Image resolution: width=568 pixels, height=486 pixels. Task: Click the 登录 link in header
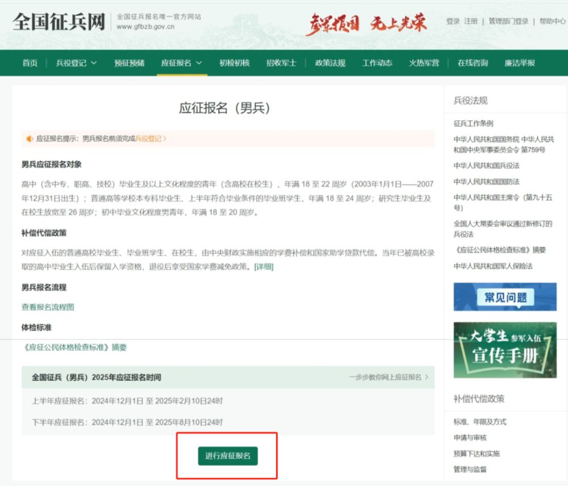(x=453, y=22)
